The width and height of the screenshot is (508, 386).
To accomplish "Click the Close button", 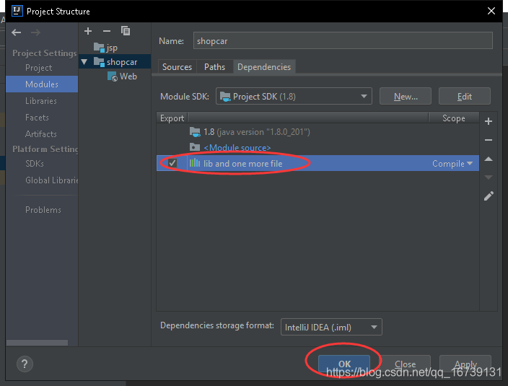I will (405, 364).
